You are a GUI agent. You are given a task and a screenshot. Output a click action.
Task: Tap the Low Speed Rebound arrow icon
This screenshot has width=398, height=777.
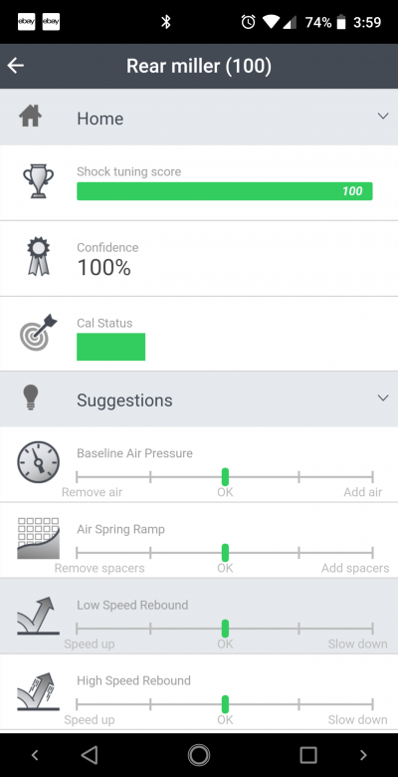38,615
